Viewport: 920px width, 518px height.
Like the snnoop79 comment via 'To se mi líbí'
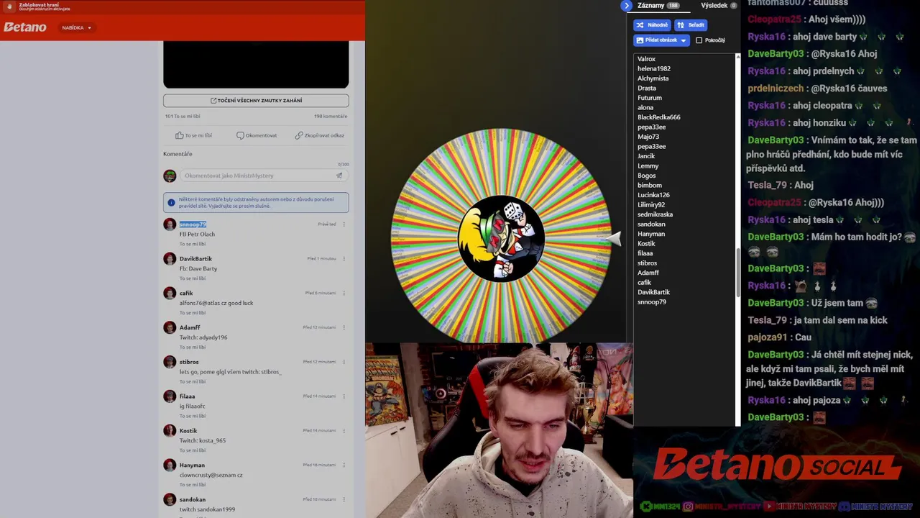[193, 244]
